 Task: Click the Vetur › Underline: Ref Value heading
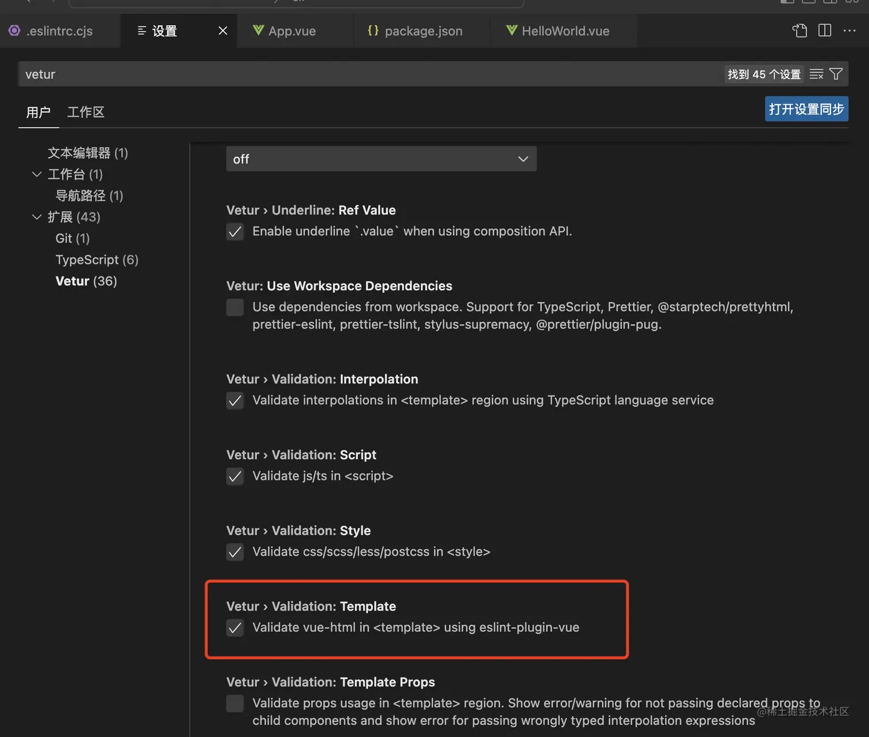[311, 210]
